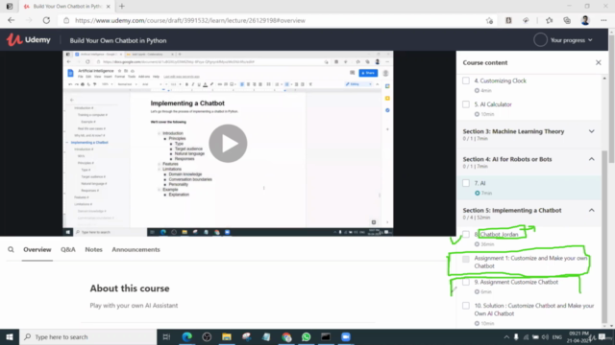Image resolution: width=615 pixels, height=345 pixels.
Task: Open Chrome from taskbar
Action: click(x=286, y=336)
